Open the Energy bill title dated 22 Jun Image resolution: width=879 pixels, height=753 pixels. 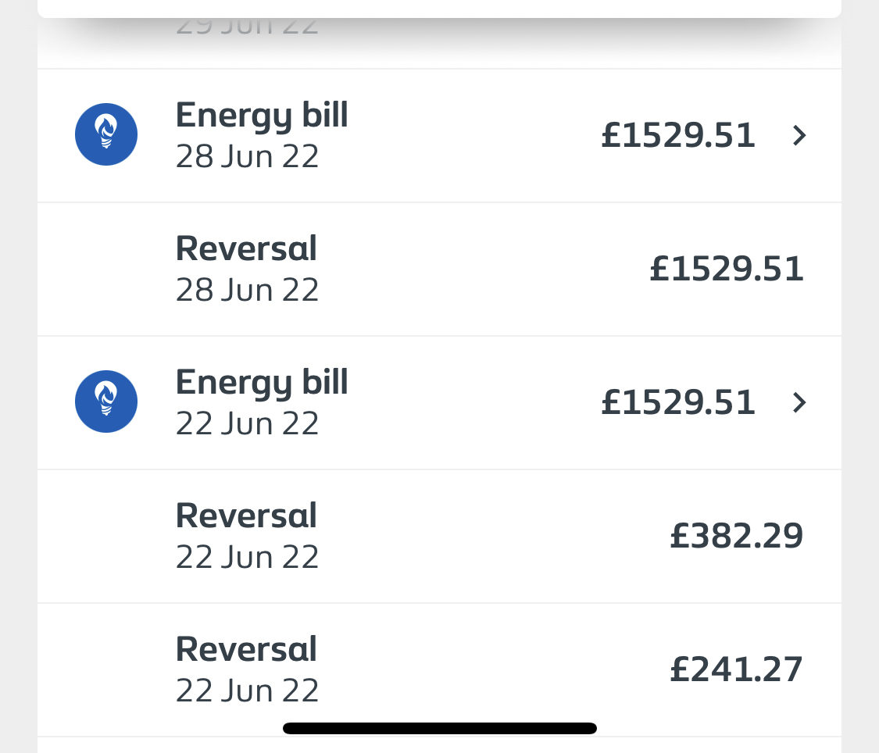(262, 383)
